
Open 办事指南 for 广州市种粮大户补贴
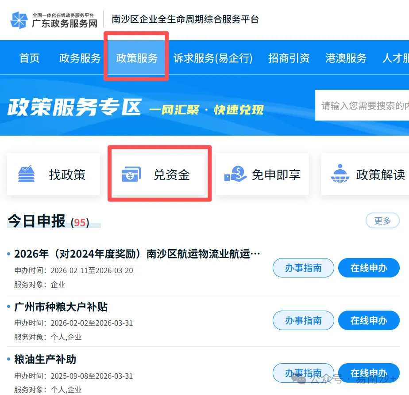[x=303, y=320]
